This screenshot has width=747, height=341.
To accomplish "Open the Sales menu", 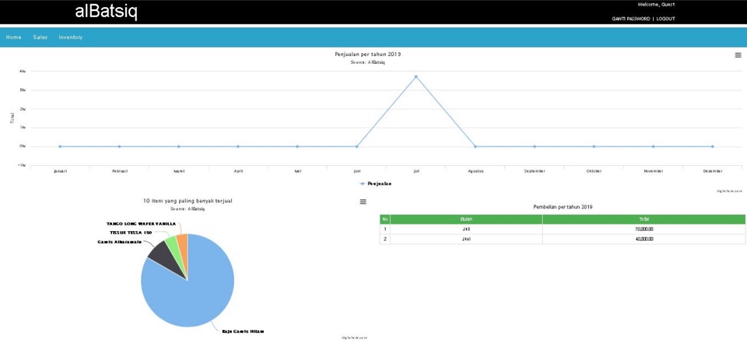I will [x=40, y=37].
